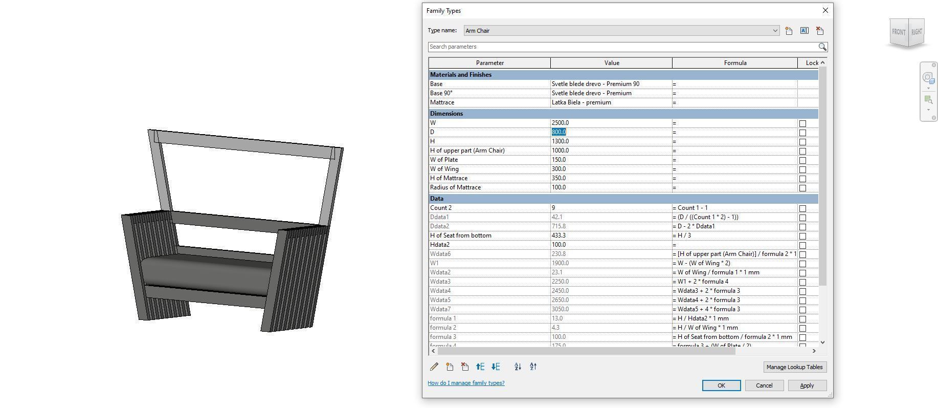Click the Edit Parameter pencil icon
938x408 pixels.
coord(434,367)
